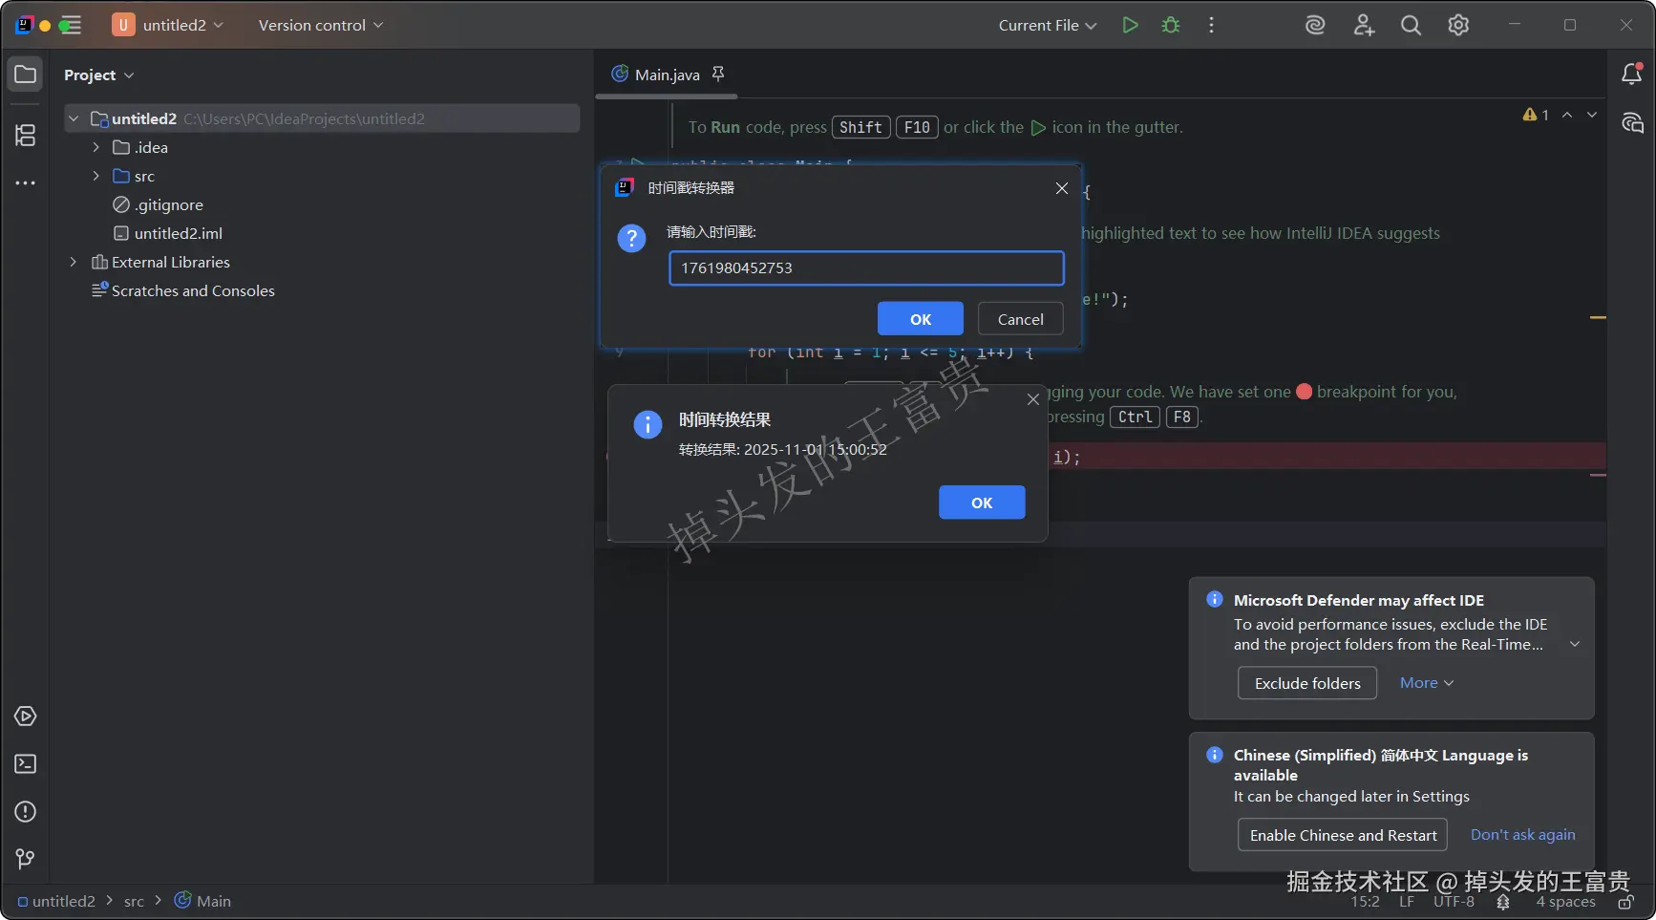
Task: Click the Run green play icon
Action: [x=1130, y=26]
